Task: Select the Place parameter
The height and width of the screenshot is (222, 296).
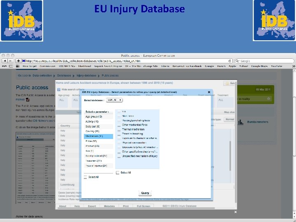Action: [98, 141]
